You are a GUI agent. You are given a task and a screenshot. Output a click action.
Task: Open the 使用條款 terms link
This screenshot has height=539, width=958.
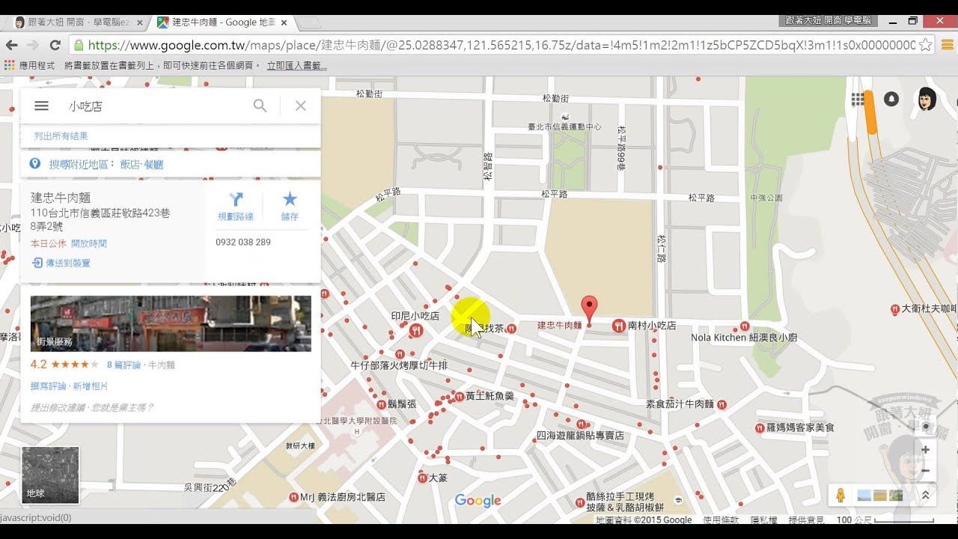(x=720, y=520)
